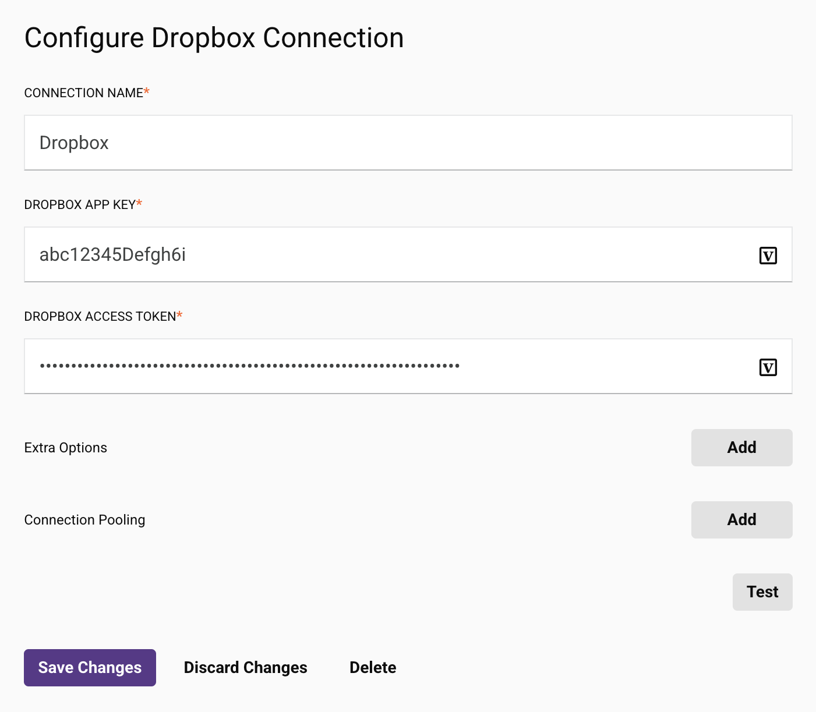Click the Dropbox App Key label
Image resolution: width=816 pixels, height=712 pixels.
coord(79,205)
